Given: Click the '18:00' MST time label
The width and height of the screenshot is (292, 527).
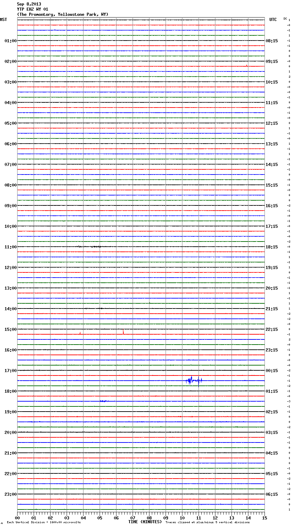Looking at the screenshot, I should point(11,391).
